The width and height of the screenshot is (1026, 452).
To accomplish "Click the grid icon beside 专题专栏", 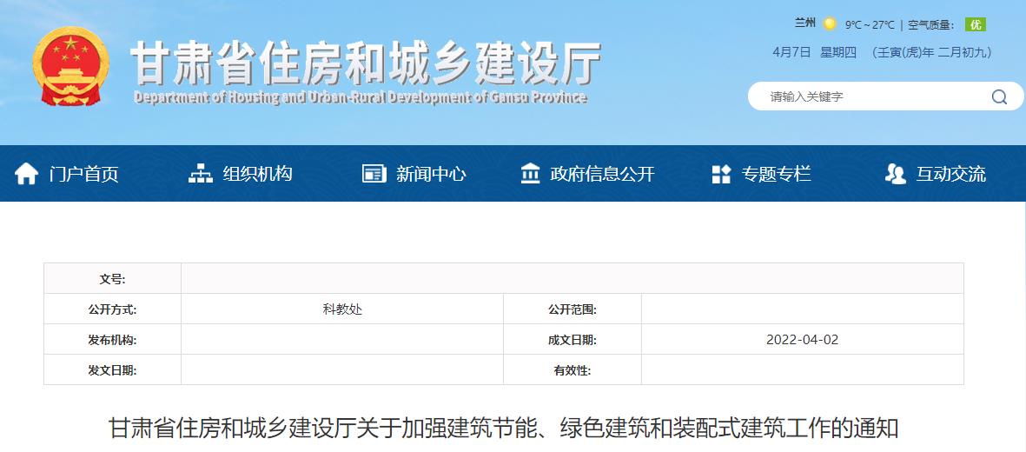I will [721, 174].
